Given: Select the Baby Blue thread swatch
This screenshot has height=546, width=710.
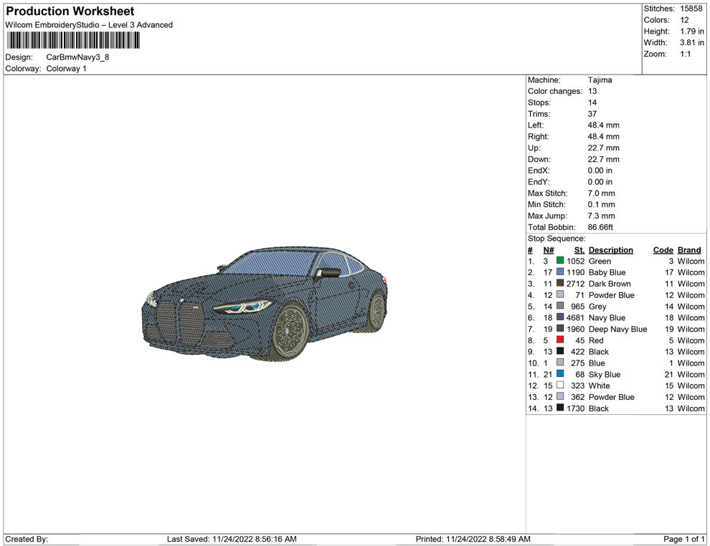Looking at the screenshot, I should 560,273.
